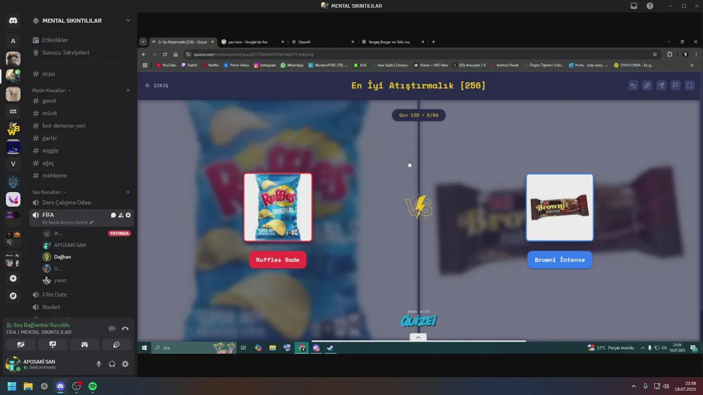Click the flag report icon in streamed quiz header
This screenshot has width=703, height=395.
pos(676,85)
